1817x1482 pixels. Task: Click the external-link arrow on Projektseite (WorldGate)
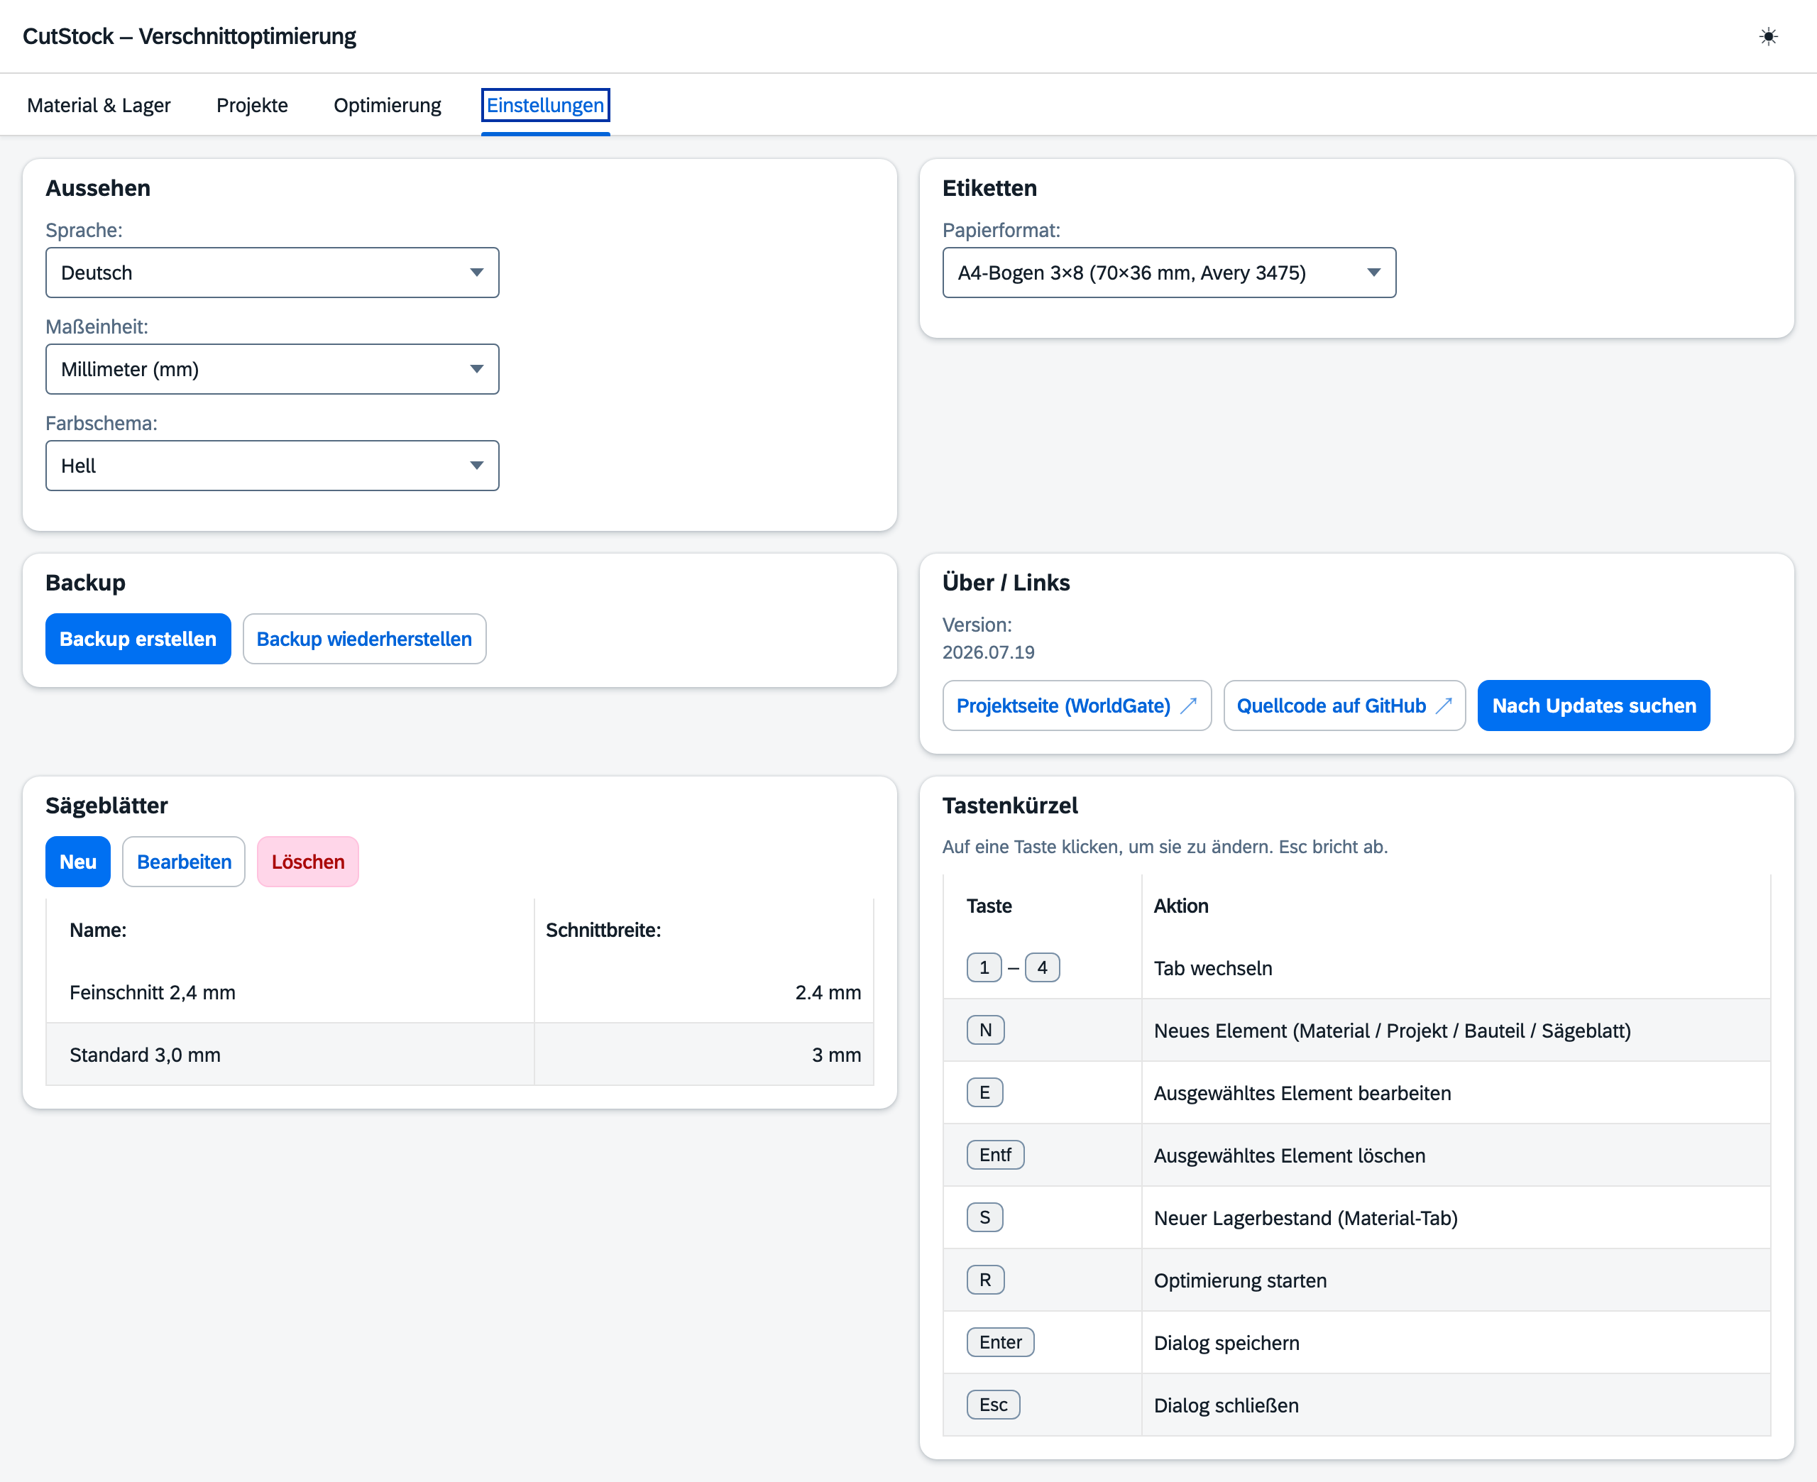(1189, 706)
